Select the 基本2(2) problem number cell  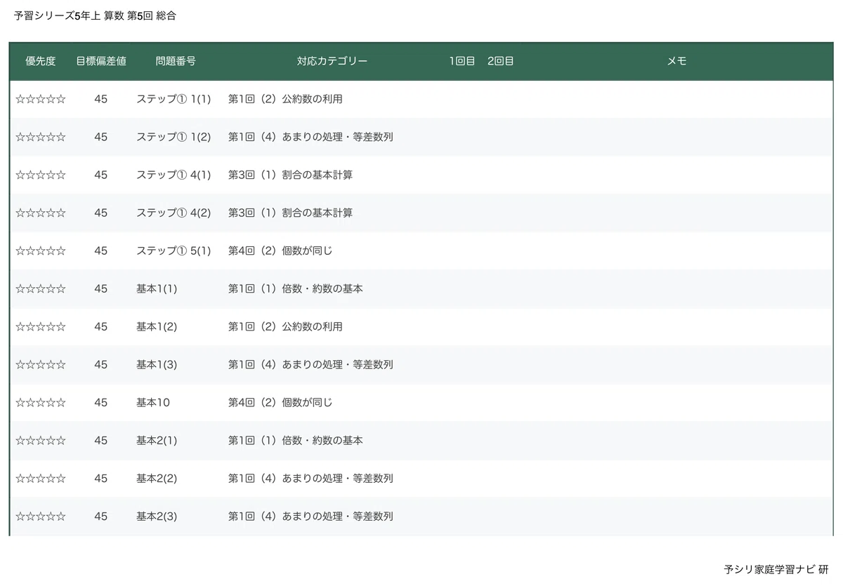[157, 479]
